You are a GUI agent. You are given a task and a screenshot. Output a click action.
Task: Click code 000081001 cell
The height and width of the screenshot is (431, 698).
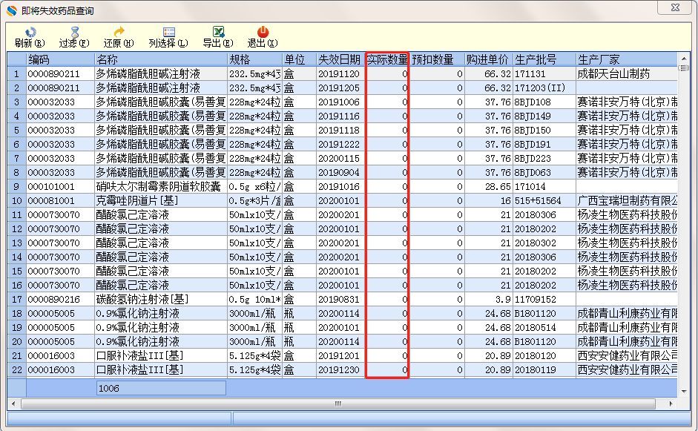tap(61, 201)
